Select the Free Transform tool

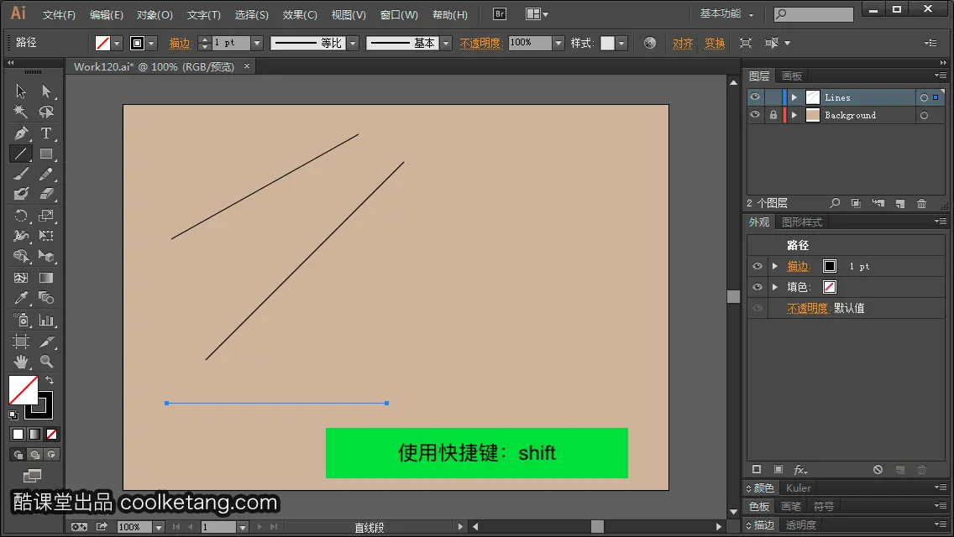tap(46, 236)
